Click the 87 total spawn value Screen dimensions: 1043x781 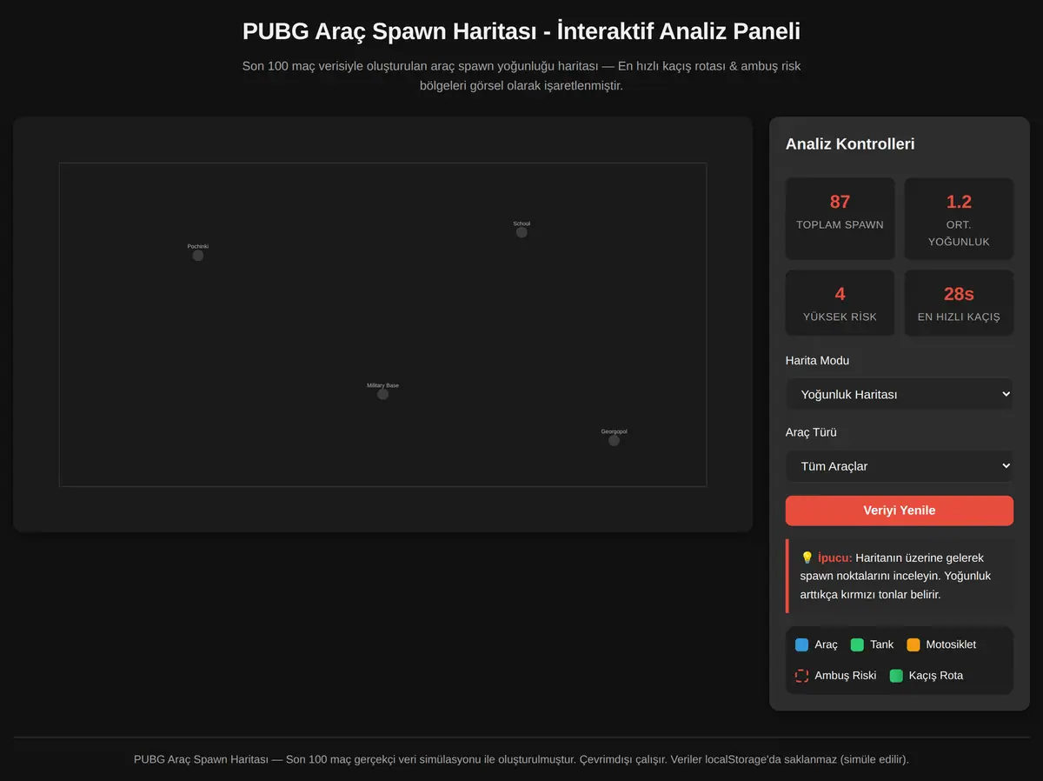[840, 202]
